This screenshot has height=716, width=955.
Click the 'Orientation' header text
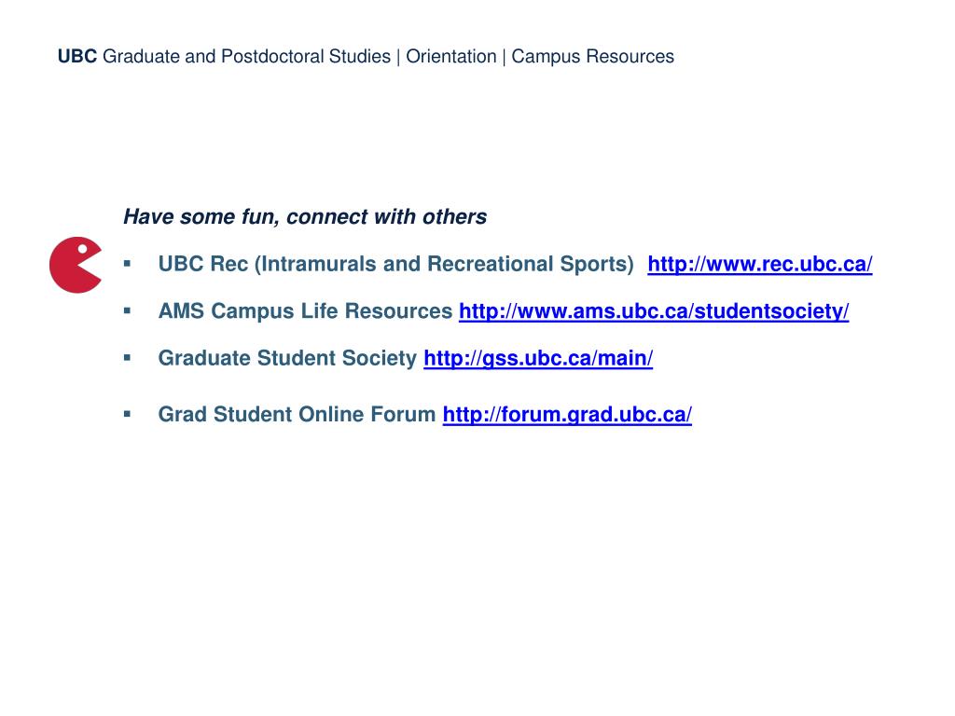(x=451, y=57)
